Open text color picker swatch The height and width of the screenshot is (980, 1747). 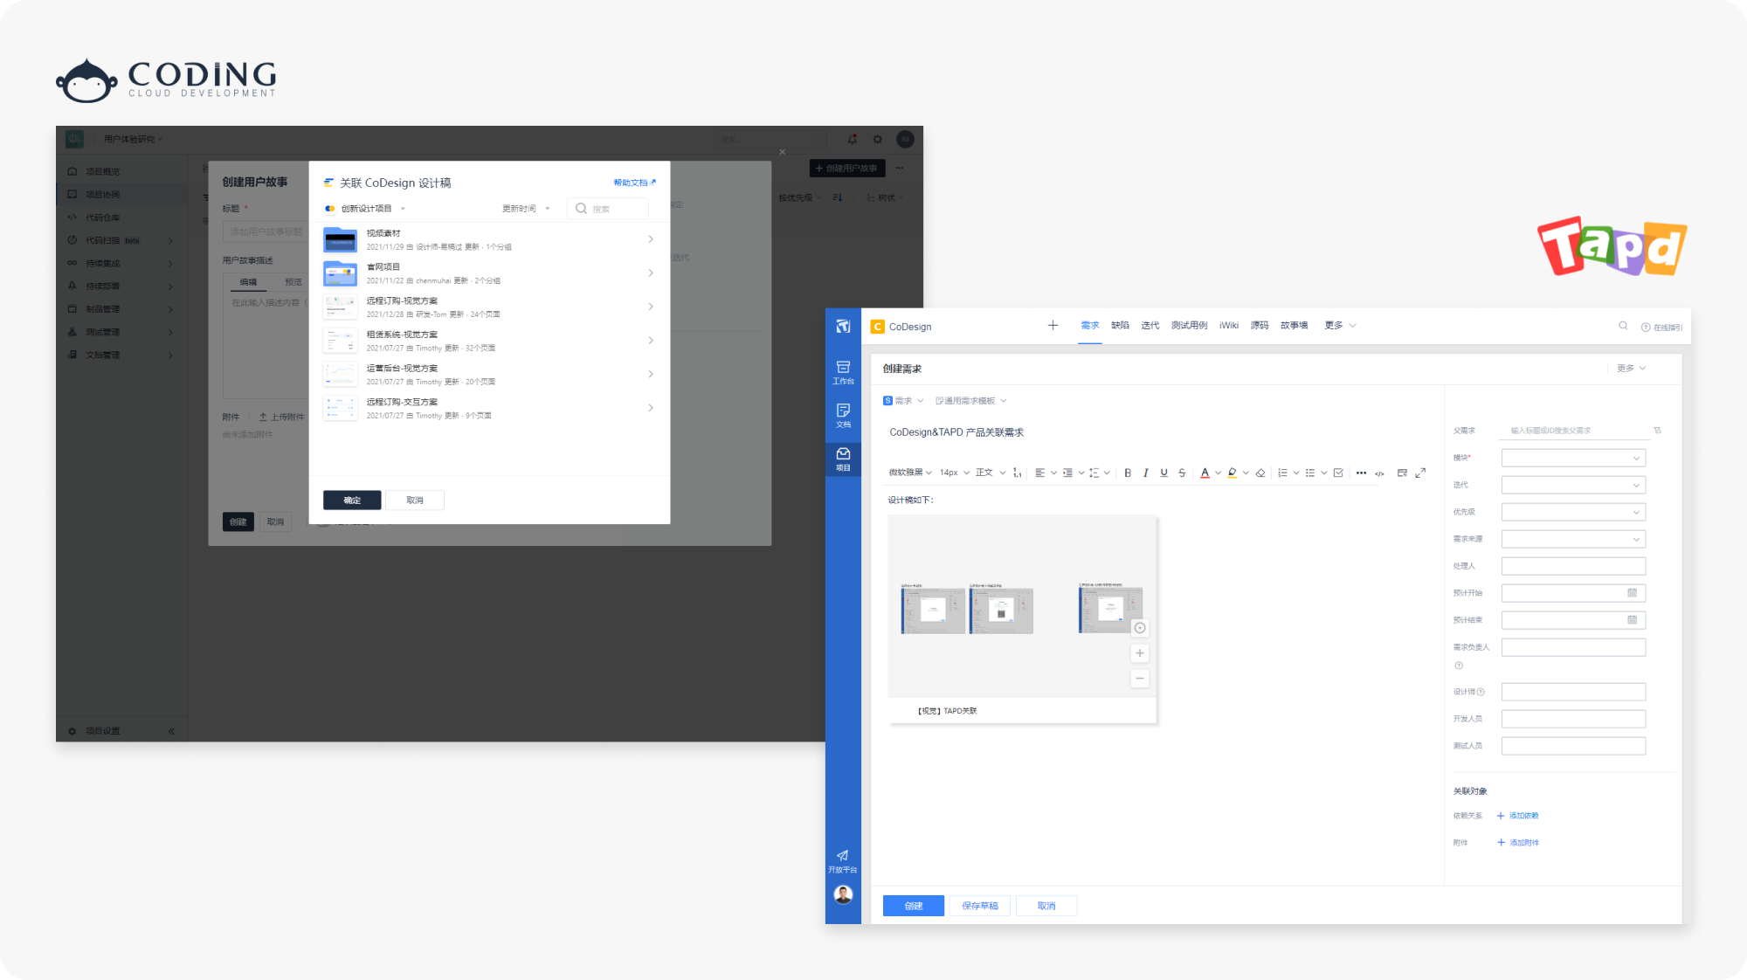(1205, 473)
